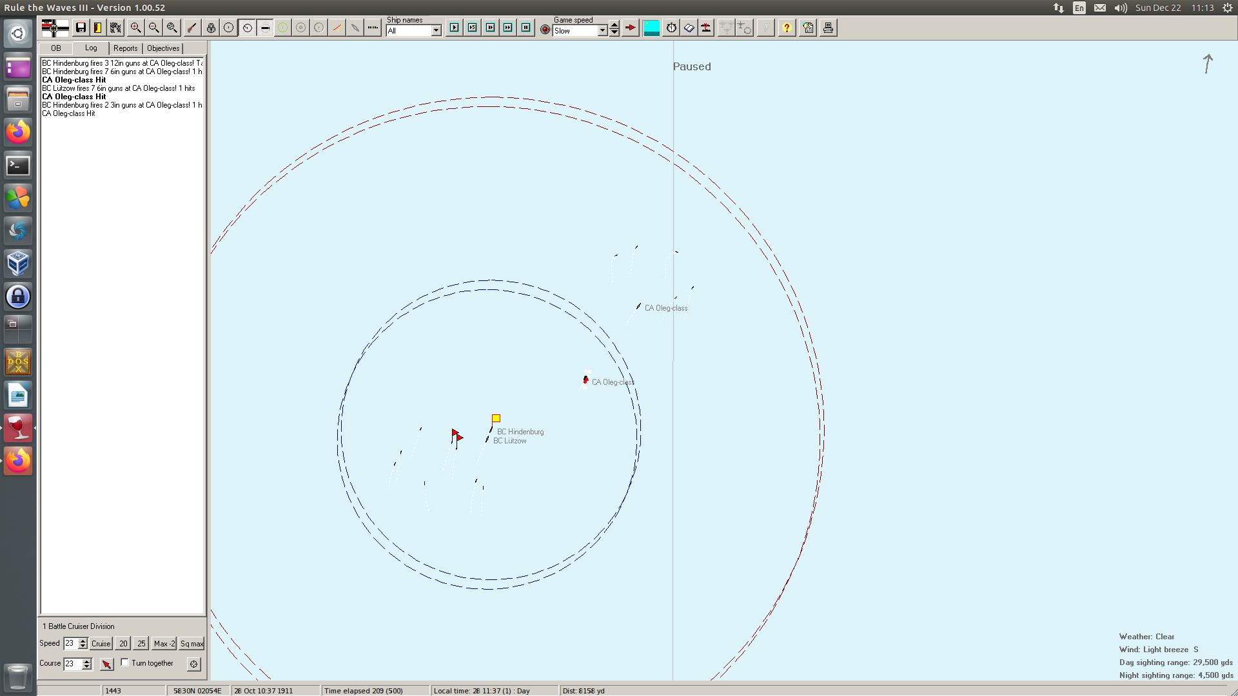Click the grey ship silhouette icon
The image size is (1238, 696).
(x=355, y=28)
